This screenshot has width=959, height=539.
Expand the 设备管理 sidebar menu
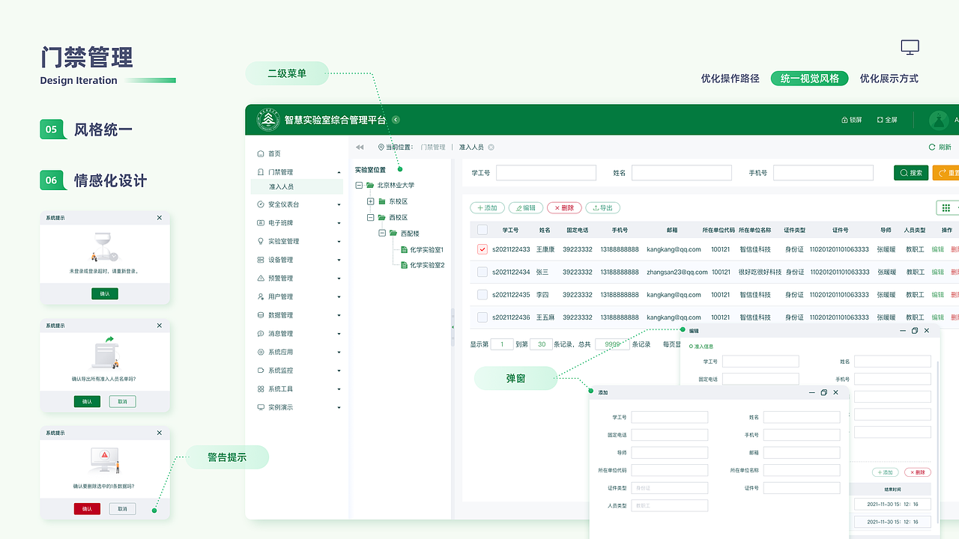[339, 260]
